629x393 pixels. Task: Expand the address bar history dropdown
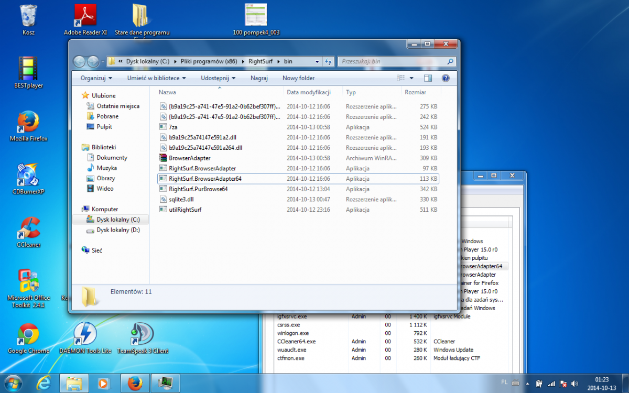318,61
